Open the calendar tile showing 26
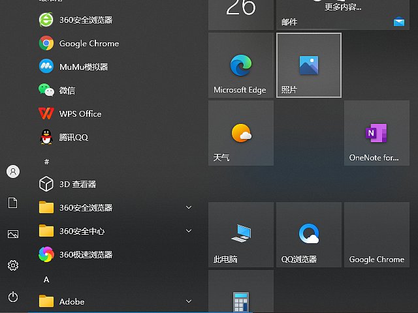Screen dimensions: 418x313 pos(241,14)
